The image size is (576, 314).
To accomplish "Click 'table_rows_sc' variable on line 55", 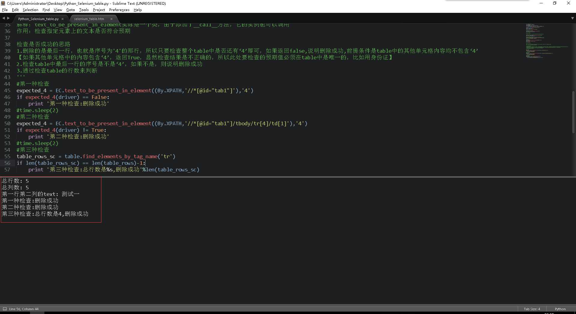I will pos(36,156).
